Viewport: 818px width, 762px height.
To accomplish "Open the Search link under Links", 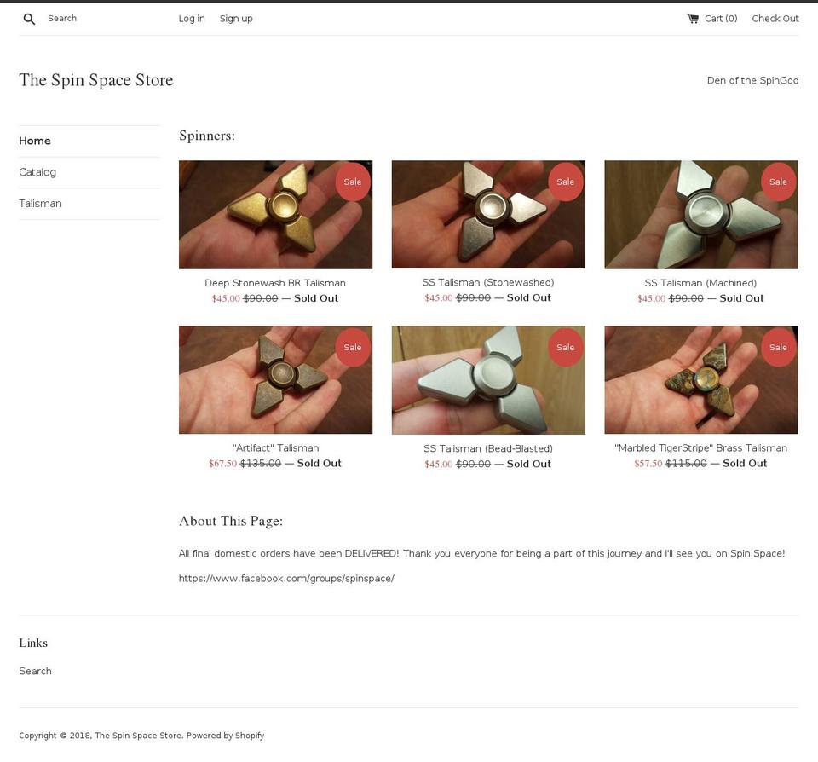I will [36, 671].
